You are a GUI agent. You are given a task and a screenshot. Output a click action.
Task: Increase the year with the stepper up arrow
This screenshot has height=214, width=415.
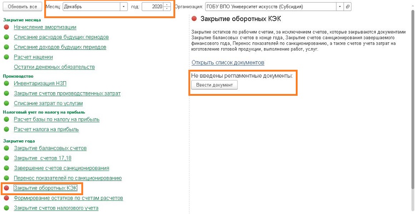click(167, 5)
